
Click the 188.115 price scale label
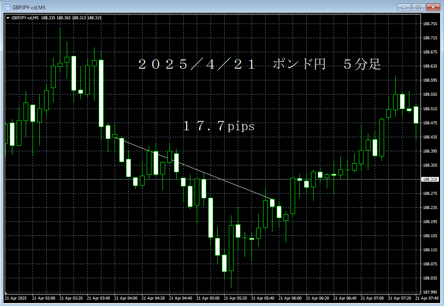430,250
